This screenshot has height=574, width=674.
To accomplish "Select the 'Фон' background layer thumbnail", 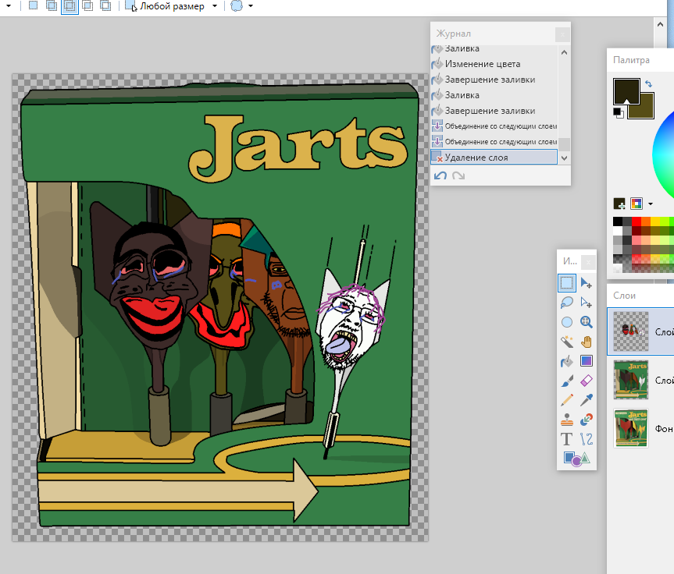I will pos(630,428).
